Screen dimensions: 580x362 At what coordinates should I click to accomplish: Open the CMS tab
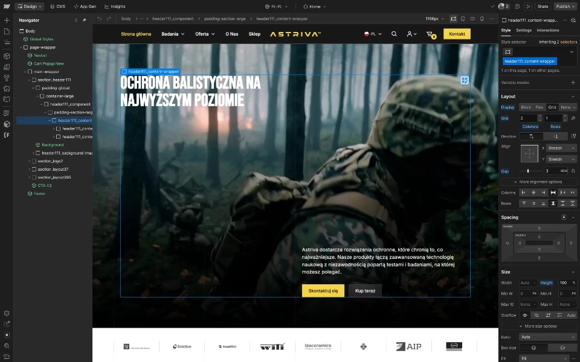[x=58, y=6]
